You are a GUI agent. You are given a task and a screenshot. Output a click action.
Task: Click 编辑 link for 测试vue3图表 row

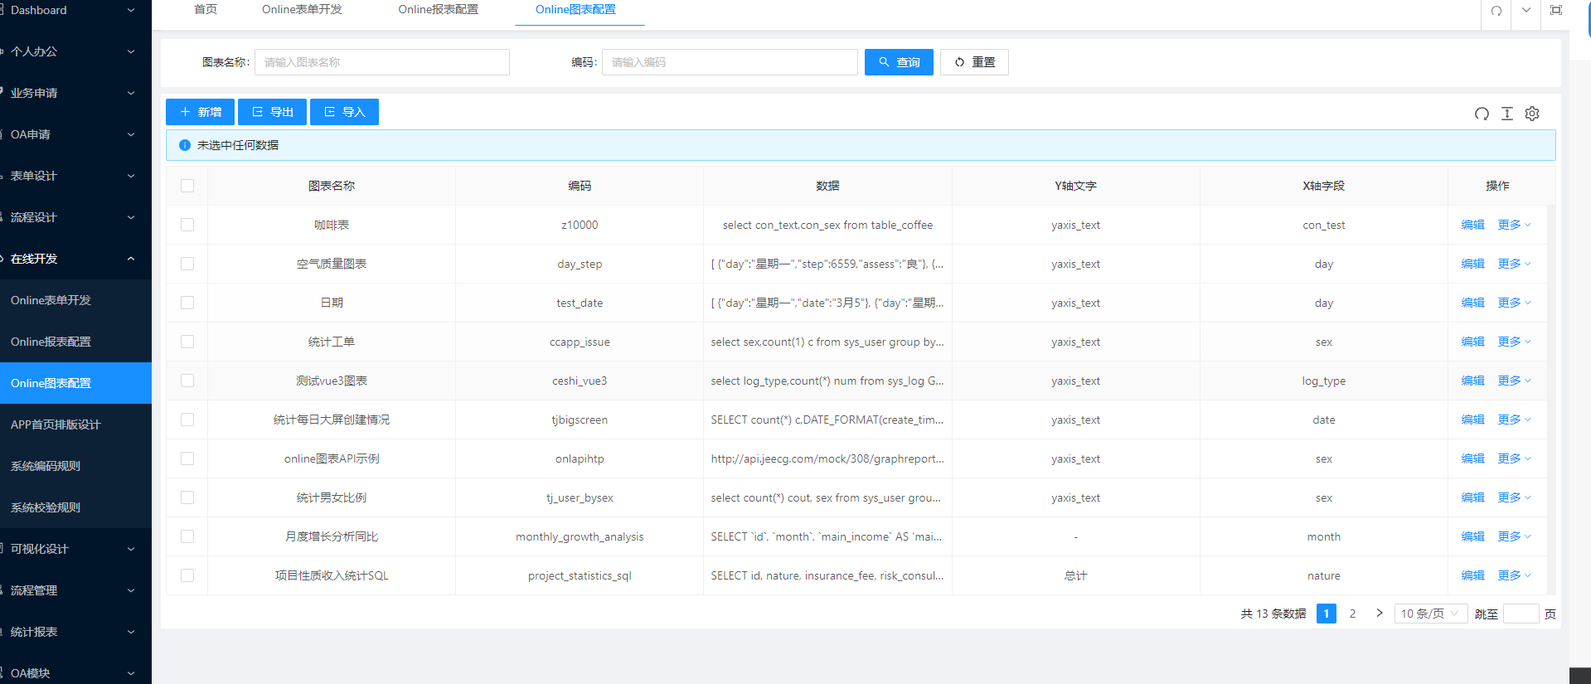click(1472, 381)
